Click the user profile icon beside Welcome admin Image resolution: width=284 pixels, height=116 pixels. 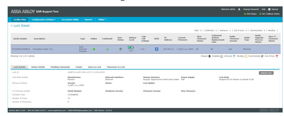pos(239,9)
